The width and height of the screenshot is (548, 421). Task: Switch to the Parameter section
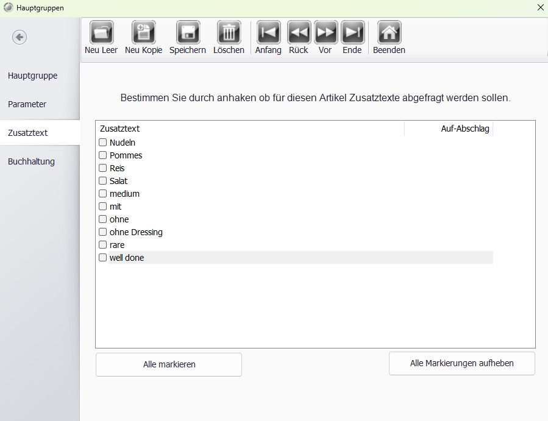click(40, 104)
